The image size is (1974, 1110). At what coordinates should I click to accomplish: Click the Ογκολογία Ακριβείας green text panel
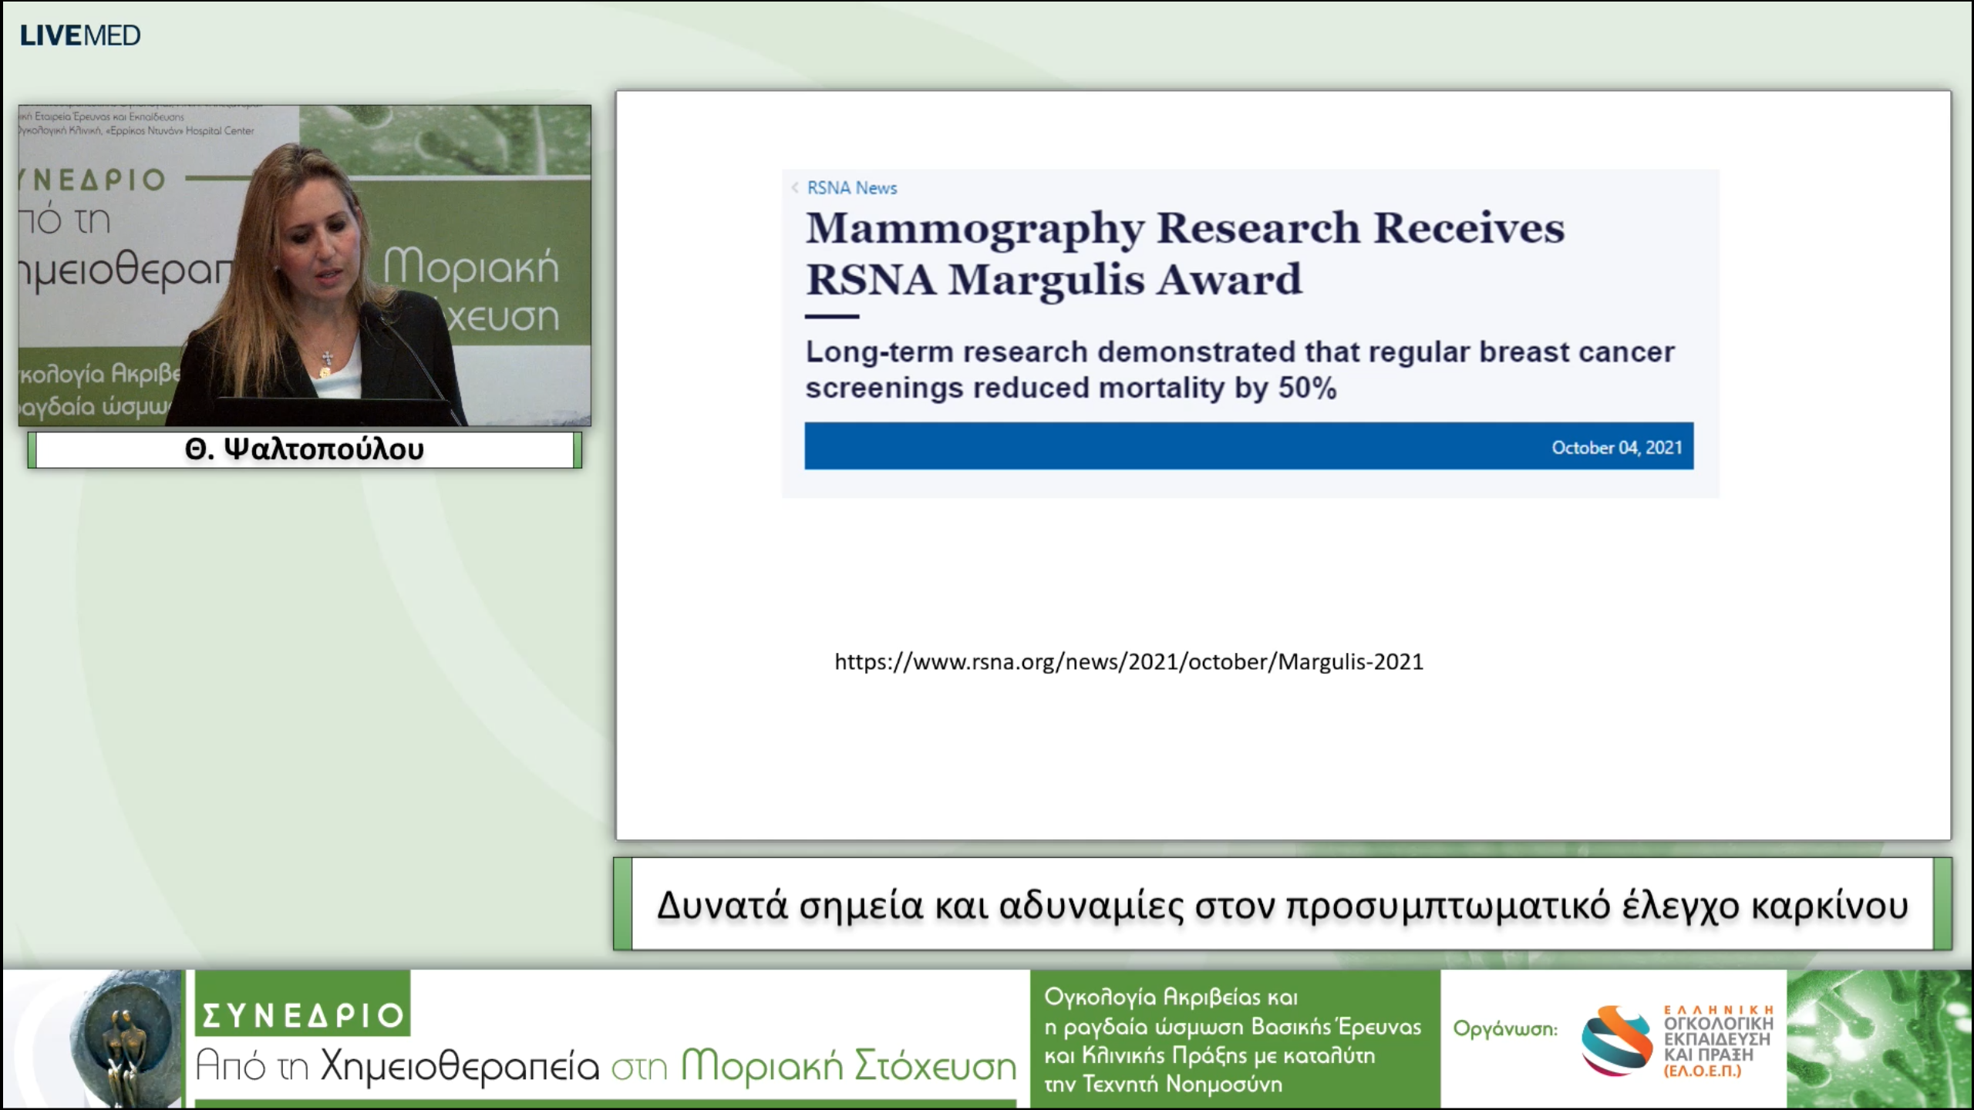(x=1234, y=1039)
